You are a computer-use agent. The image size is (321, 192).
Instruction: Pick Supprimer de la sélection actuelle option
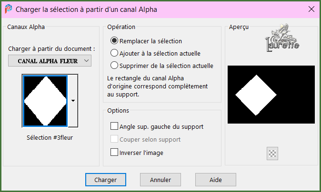tap(114, 66)
